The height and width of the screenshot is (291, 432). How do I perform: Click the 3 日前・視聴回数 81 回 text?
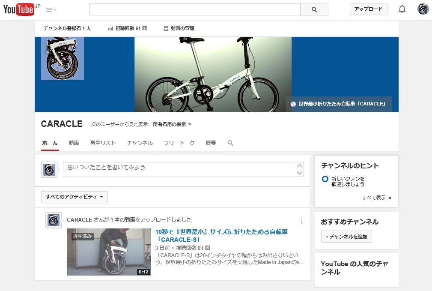[183, 248]
